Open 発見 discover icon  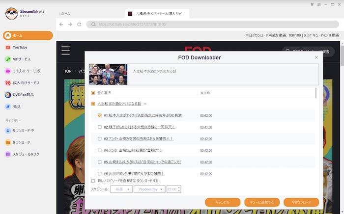[8, 107]
